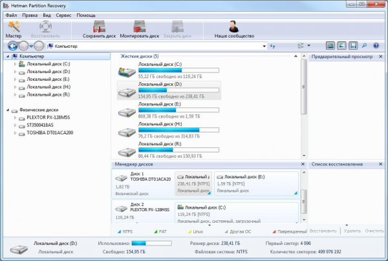Select Локальный диск (E:) drive icon in list
The height and width of the screenshot is (261, 388).
(x=127, y=112)
